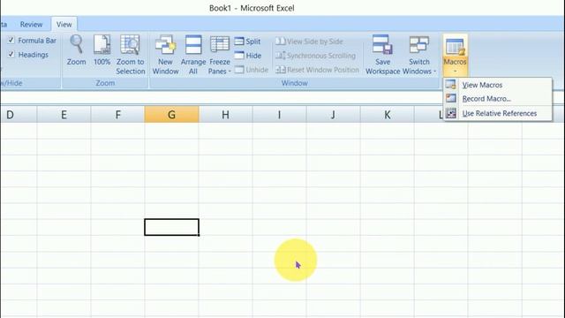Click the Window group label
Viewport: 565px width, 318px height.
click(x=294, y=83)
